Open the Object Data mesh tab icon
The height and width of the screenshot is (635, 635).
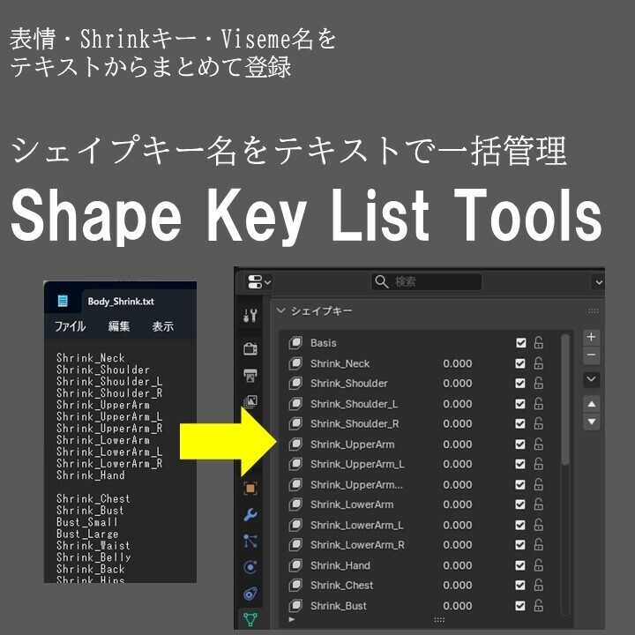pos(250,619)
